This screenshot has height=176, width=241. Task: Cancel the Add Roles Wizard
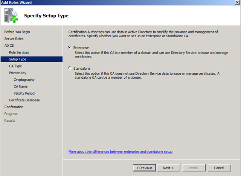[x=219, y=168]
